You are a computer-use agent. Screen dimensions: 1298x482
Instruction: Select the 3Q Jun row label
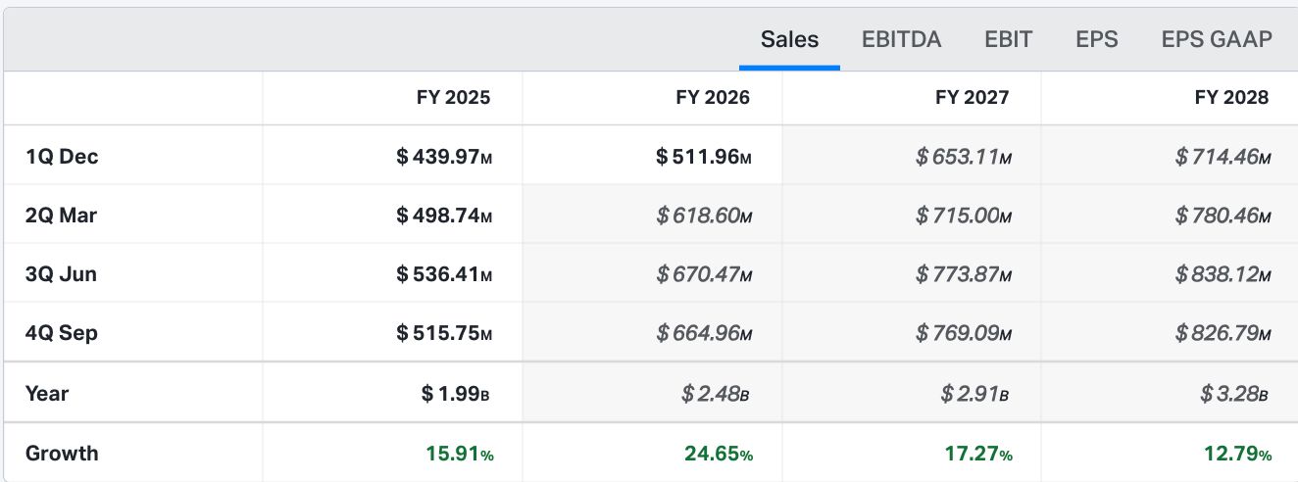coord(61,273)
